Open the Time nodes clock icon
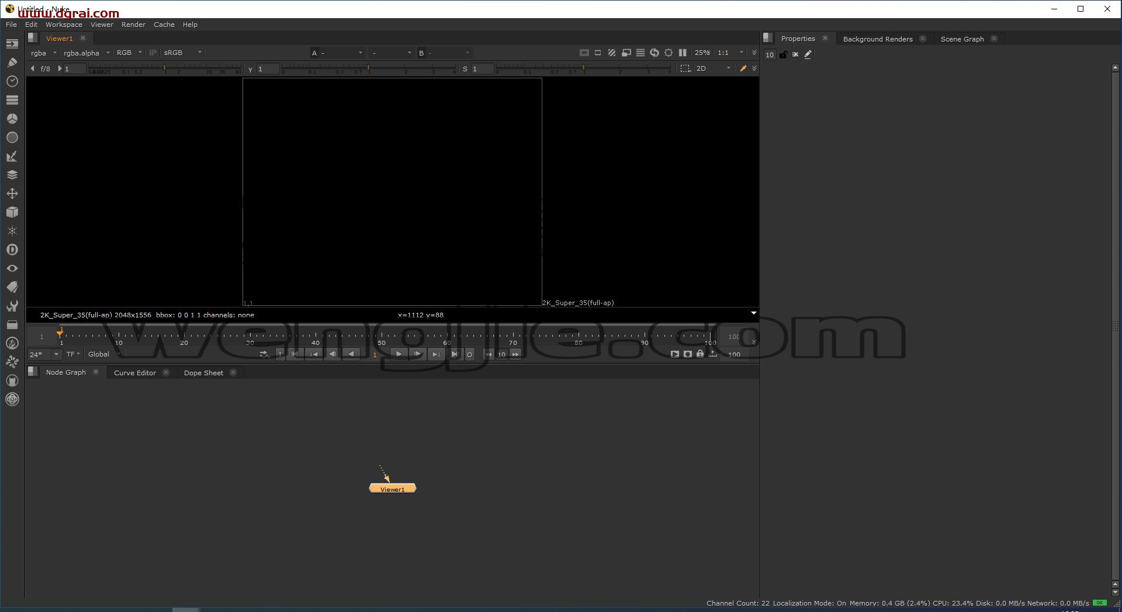 coord(12,81)
